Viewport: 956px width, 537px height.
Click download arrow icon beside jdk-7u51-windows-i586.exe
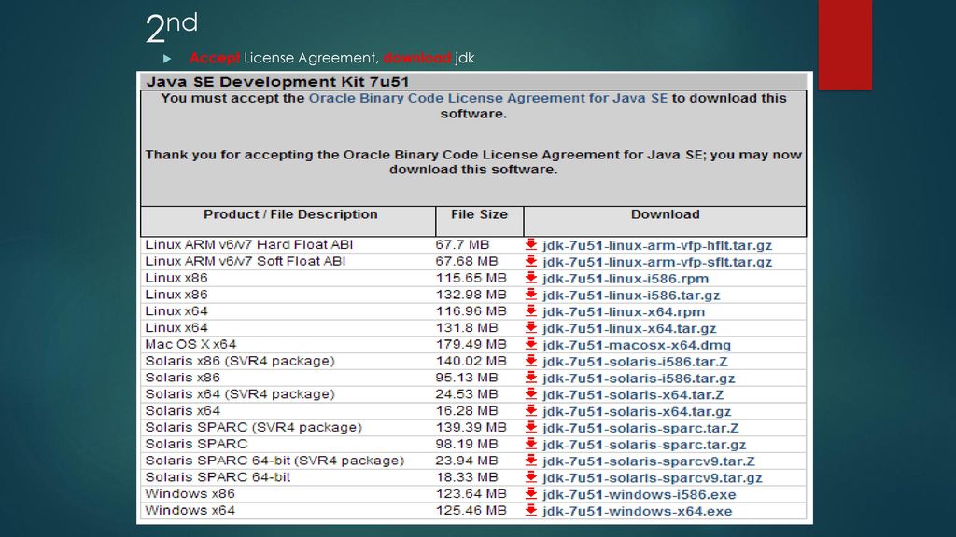click(x=531, y=494)
